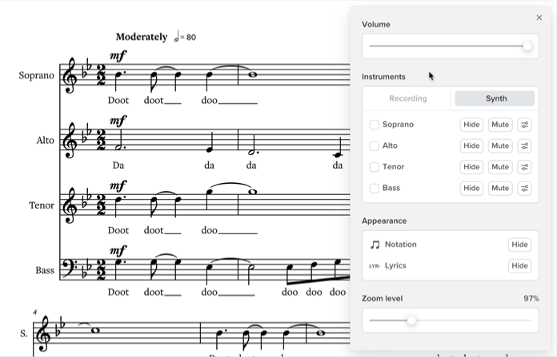
Task: Click the Zoom level label
Action: coord(383,298)
